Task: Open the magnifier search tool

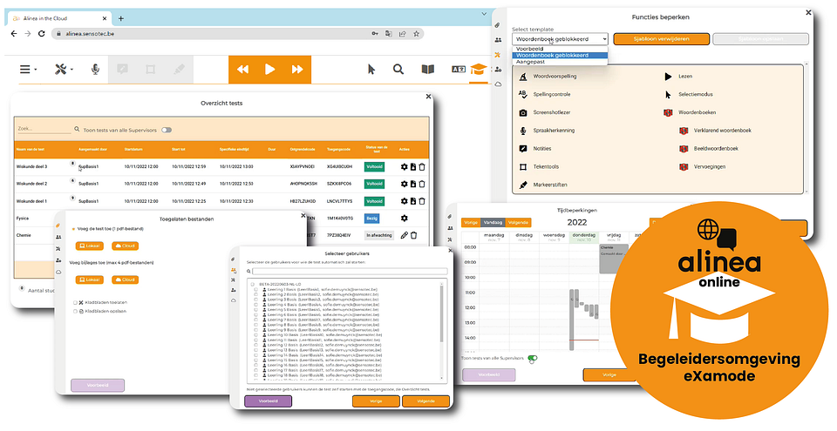Action: pyautogui.click(x=398, y=69)
